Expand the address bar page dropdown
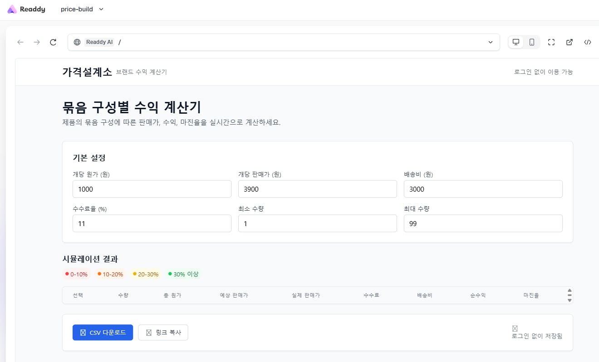This screenshot has height=362, width=599. [491, 42]
